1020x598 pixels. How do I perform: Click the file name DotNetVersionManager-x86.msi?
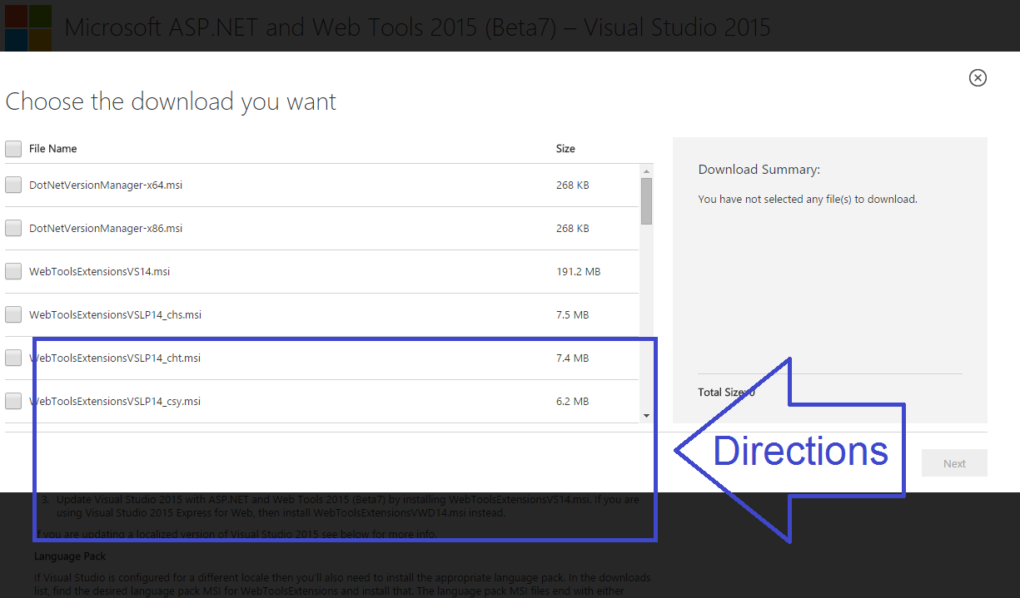[106, 228]
